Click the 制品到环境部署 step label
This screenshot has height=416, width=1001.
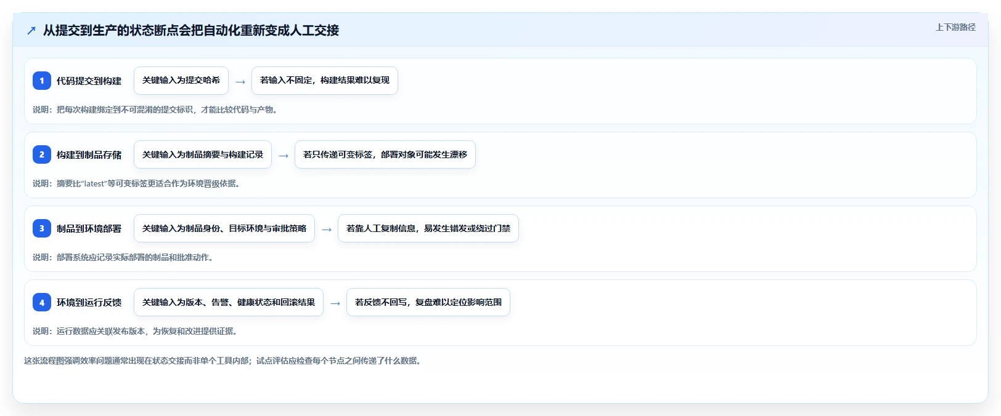click(89, 228)
